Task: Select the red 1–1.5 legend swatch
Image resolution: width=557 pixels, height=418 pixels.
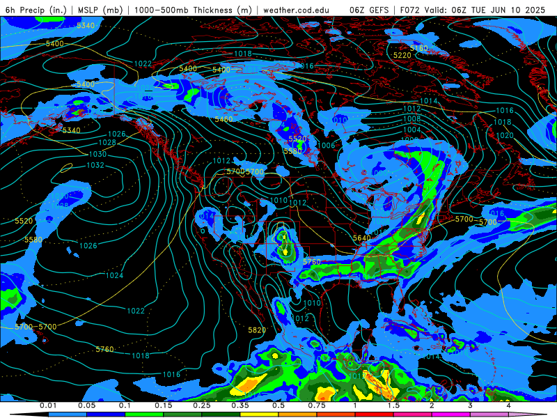Action: 375,415
